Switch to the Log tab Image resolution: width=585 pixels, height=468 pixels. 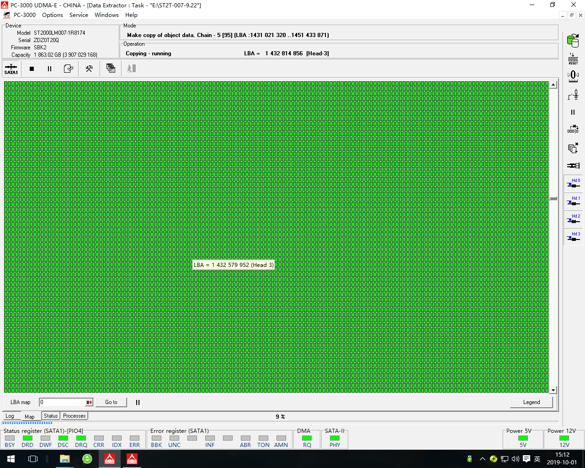point(10,416)
